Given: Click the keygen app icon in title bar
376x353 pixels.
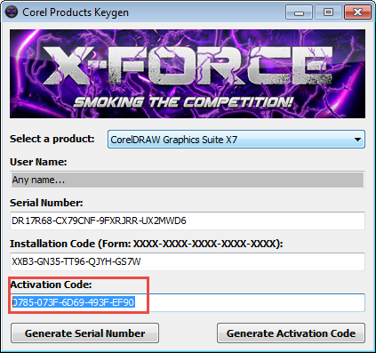Looking at the screenshot, I should 12,12.
